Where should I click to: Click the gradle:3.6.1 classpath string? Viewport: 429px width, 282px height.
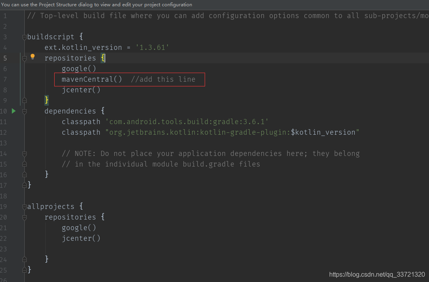187,122
